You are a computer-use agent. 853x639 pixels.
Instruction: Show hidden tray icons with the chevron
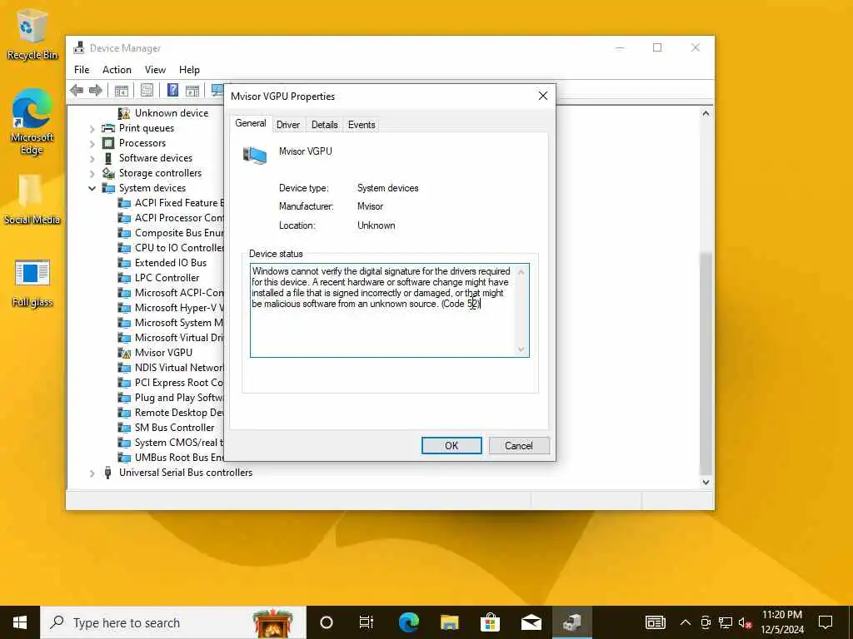click(686, 622)
